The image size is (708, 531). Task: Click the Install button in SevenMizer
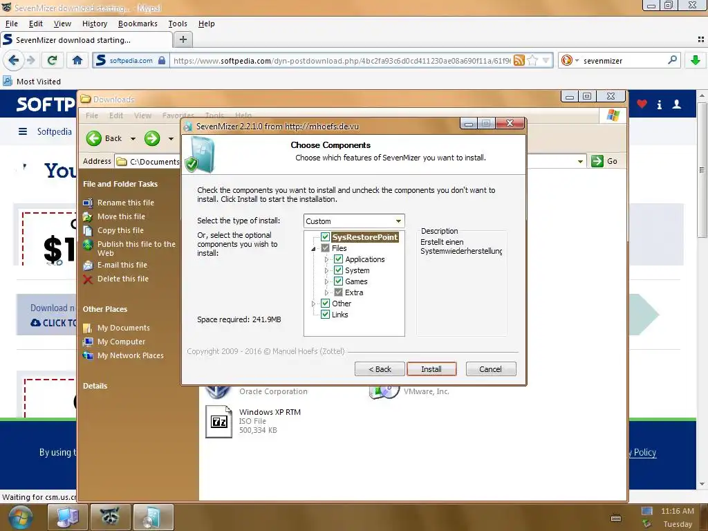coord(431,369)
